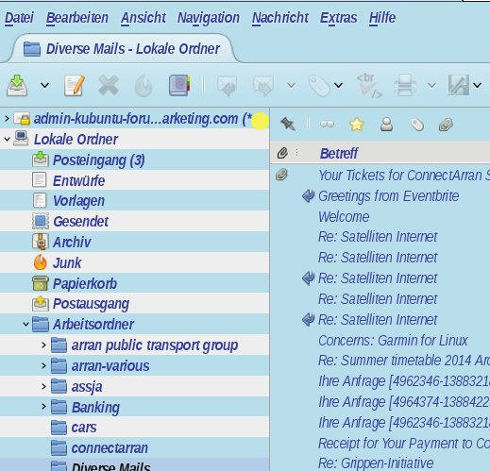Toggle the unread messages quick filter

pos(327,124)
